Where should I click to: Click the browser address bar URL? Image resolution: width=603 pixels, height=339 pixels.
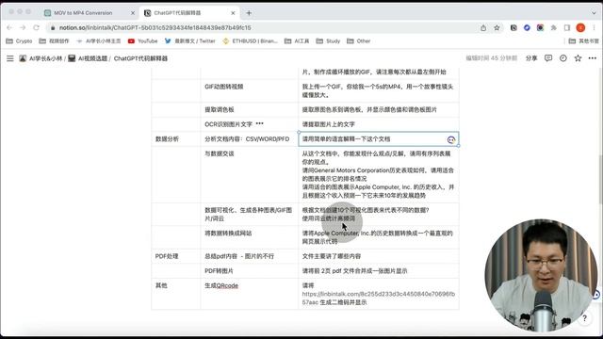tap(155, 27)
